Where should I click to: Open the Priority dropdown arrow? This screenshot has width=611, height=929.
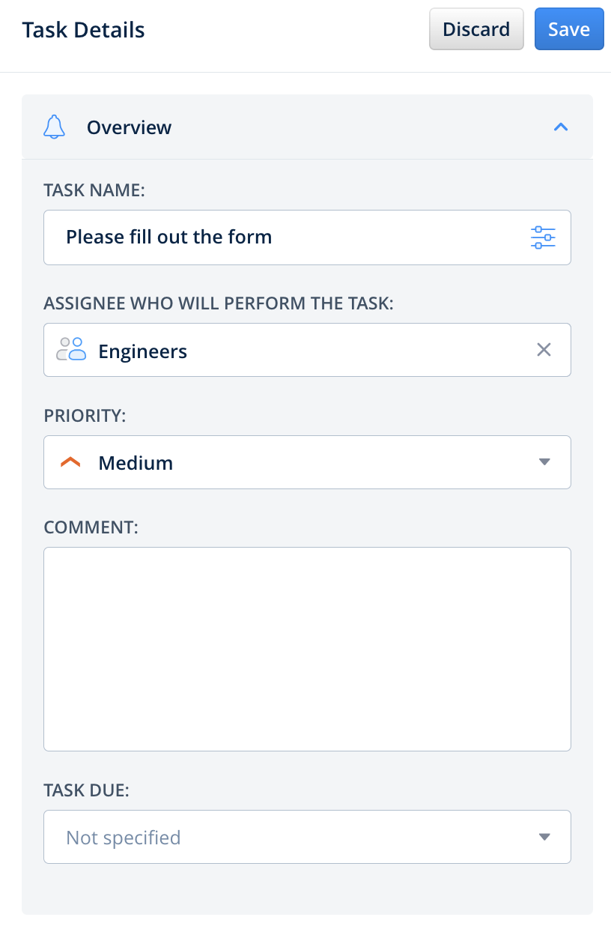tap(544, 462)
